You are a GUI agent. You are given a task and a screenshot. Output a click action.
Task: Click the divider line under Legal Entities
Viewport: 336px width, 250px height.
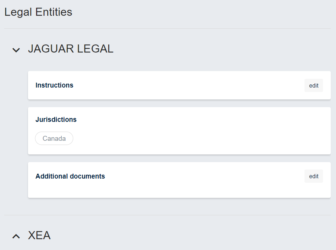(x=167, y=28)
